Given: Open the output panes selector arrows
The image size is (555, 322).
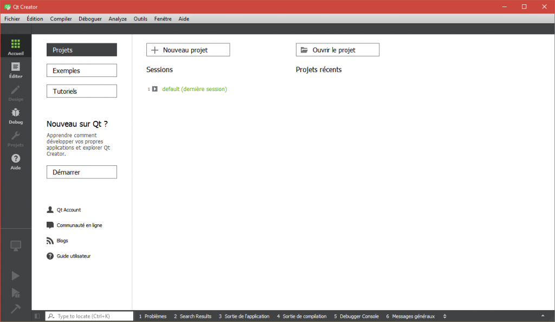Looking at the screenshot, I should point(445,317).
